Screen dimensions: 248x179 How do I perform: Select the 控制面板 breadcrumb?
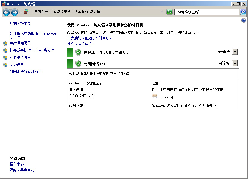41,12
